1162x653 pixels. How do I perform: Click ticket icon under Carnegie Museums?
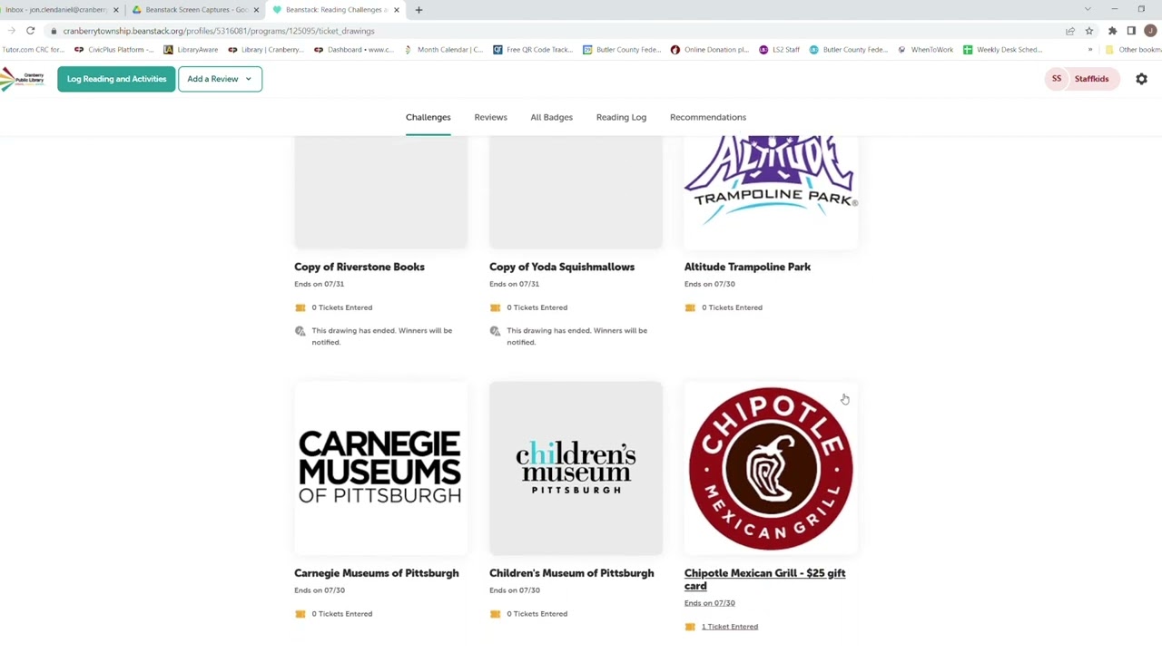point(300,614)
